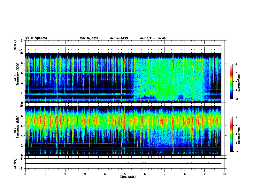
Task: Click the time axis tick label "1"
Action: click(x=45, y=174)
